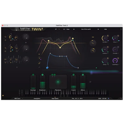Expand the REVERB dropdown arrow

coord(108,42)
